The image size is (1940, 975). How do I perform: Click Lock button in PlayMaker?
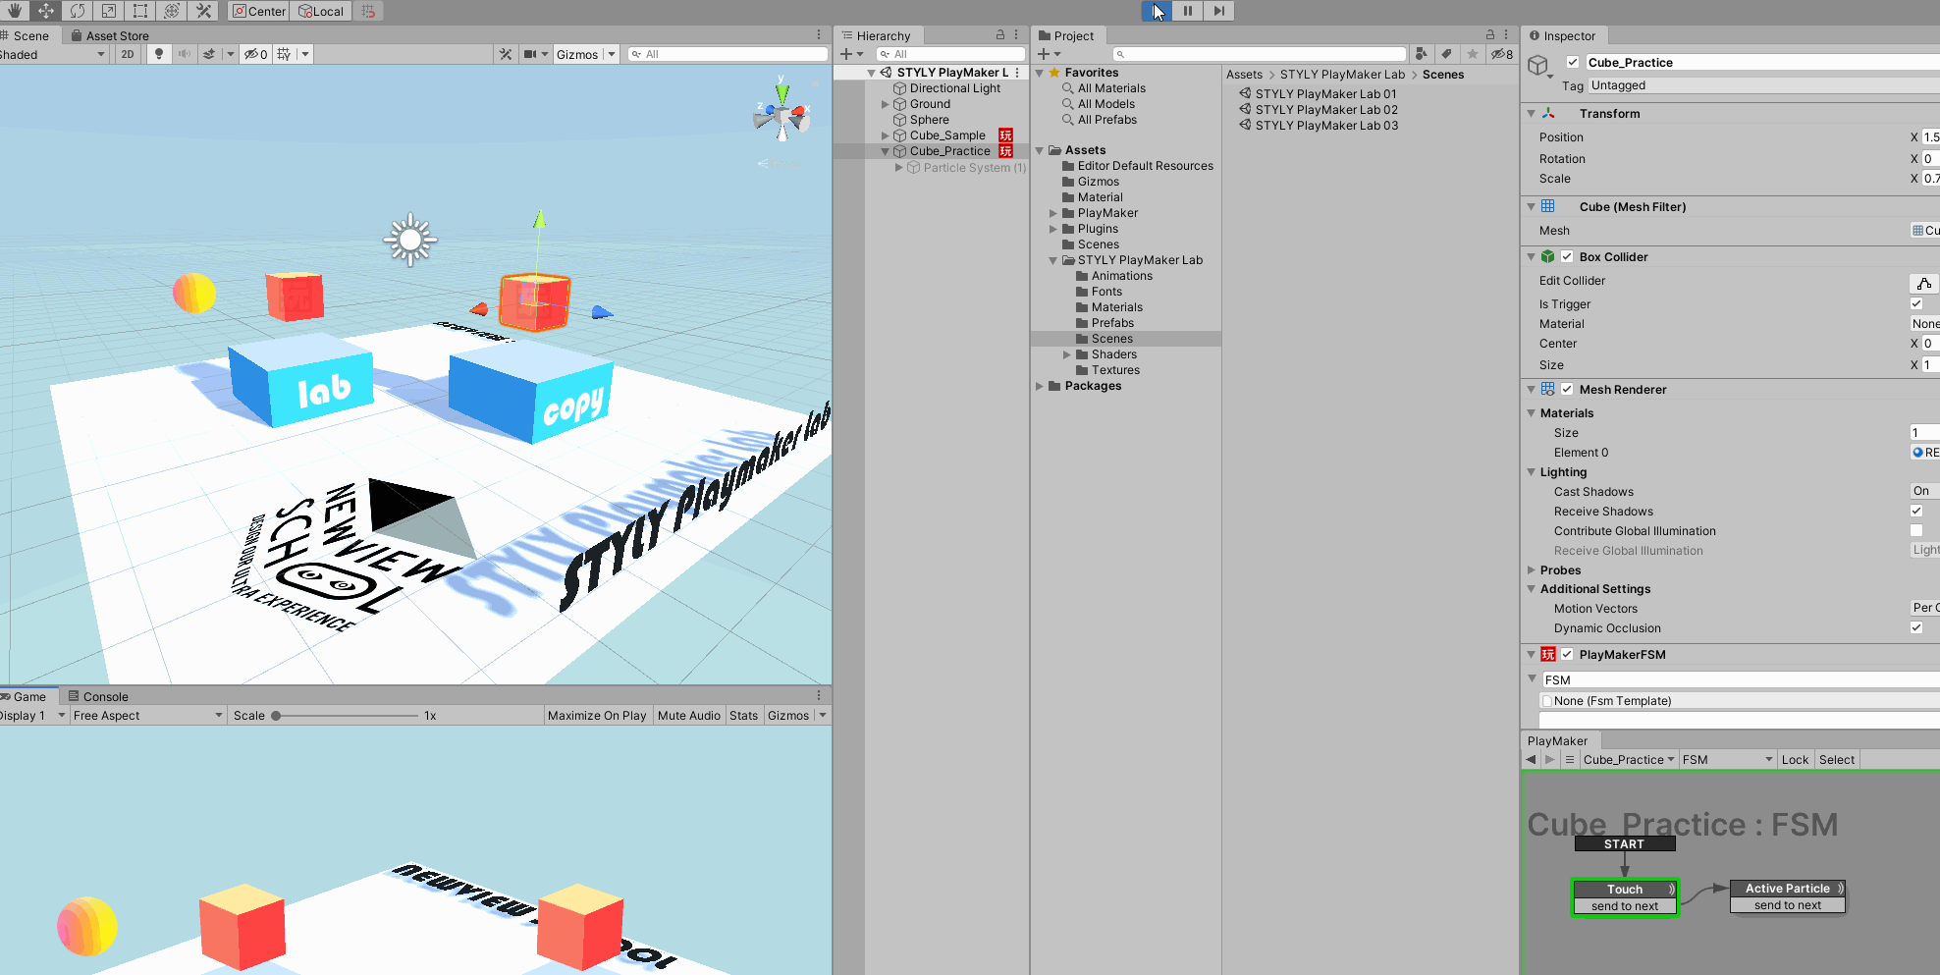click(1795, 759)
